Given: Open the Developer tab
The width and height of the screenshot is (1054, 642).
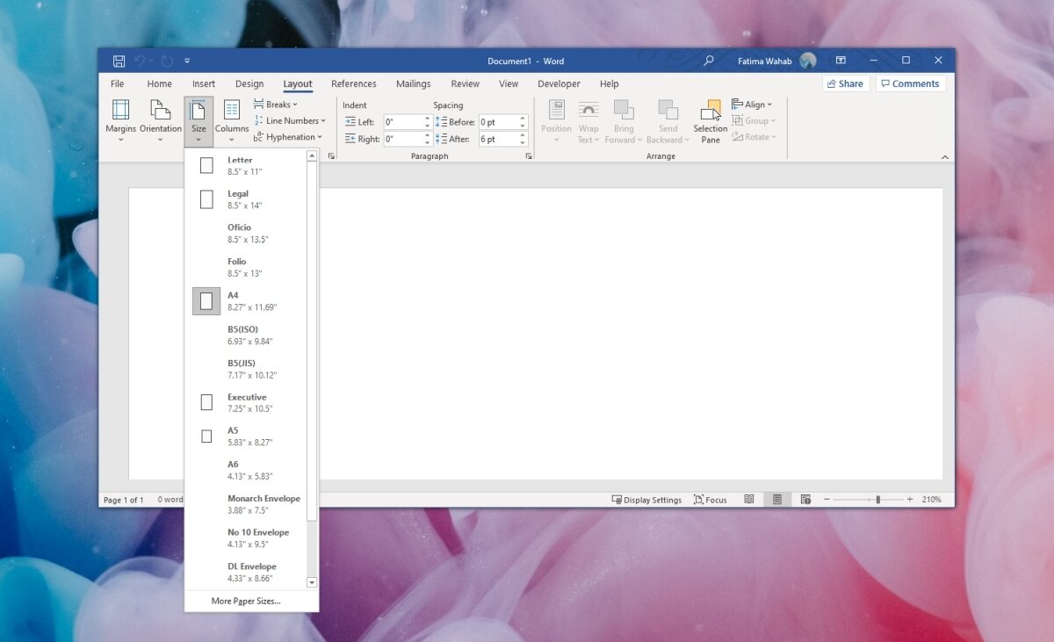Looking at the screenshot, I should click(559, 83).
